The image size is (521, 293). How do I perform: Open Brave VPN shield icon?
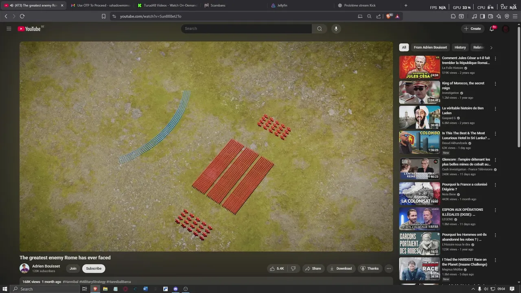[x=507, y=16]
